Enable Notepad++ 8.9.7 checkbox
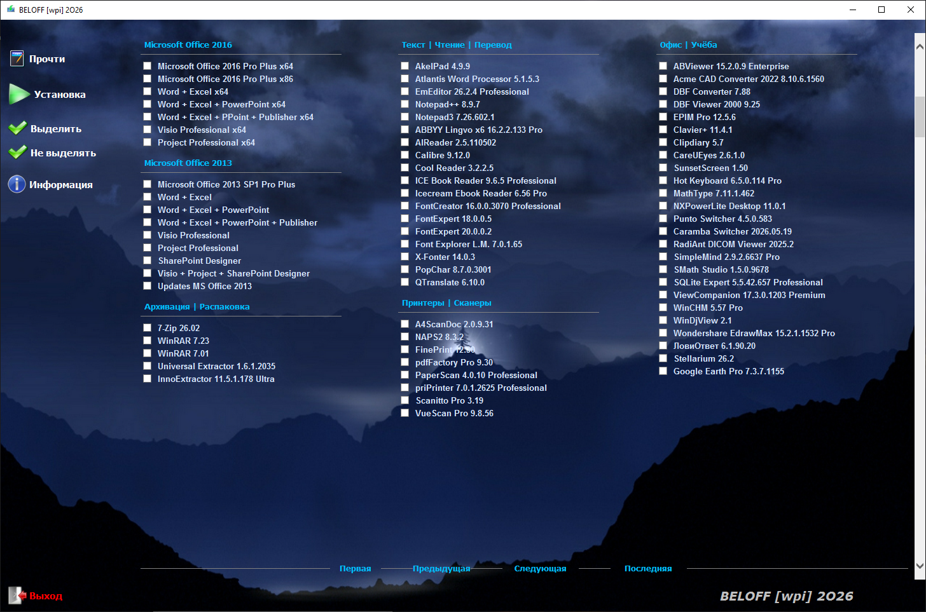This screenshot has height=612, width=926. click(x=405, y=104)
